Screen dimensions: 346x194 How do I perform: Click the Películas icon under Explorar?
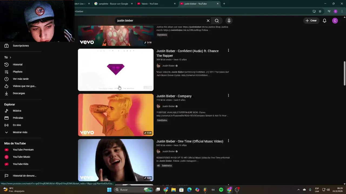6,118
